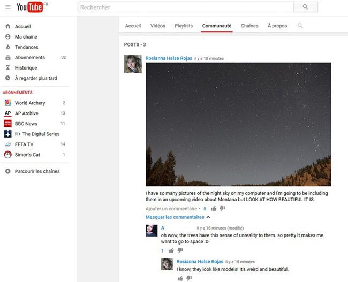Go to the À propos tab
This screenshot has height=282, width=348.
[277, 26]
